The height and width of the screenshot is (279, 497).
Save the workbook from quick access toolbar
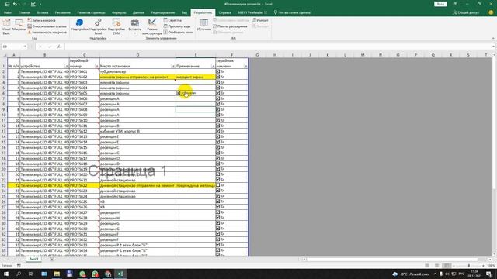click(x=7, y=4)
